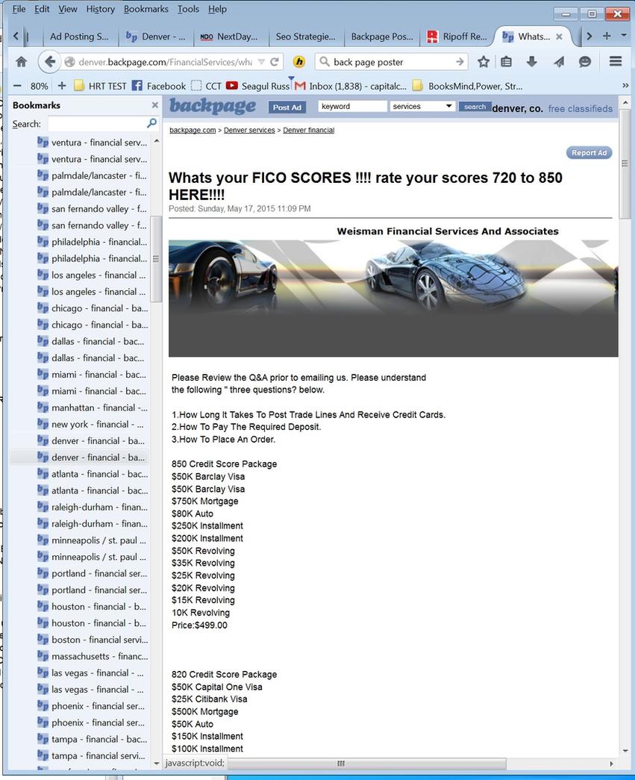Open the Tools menu
Viewport: 635px width, 780px height.
click(x=188, y=9)
